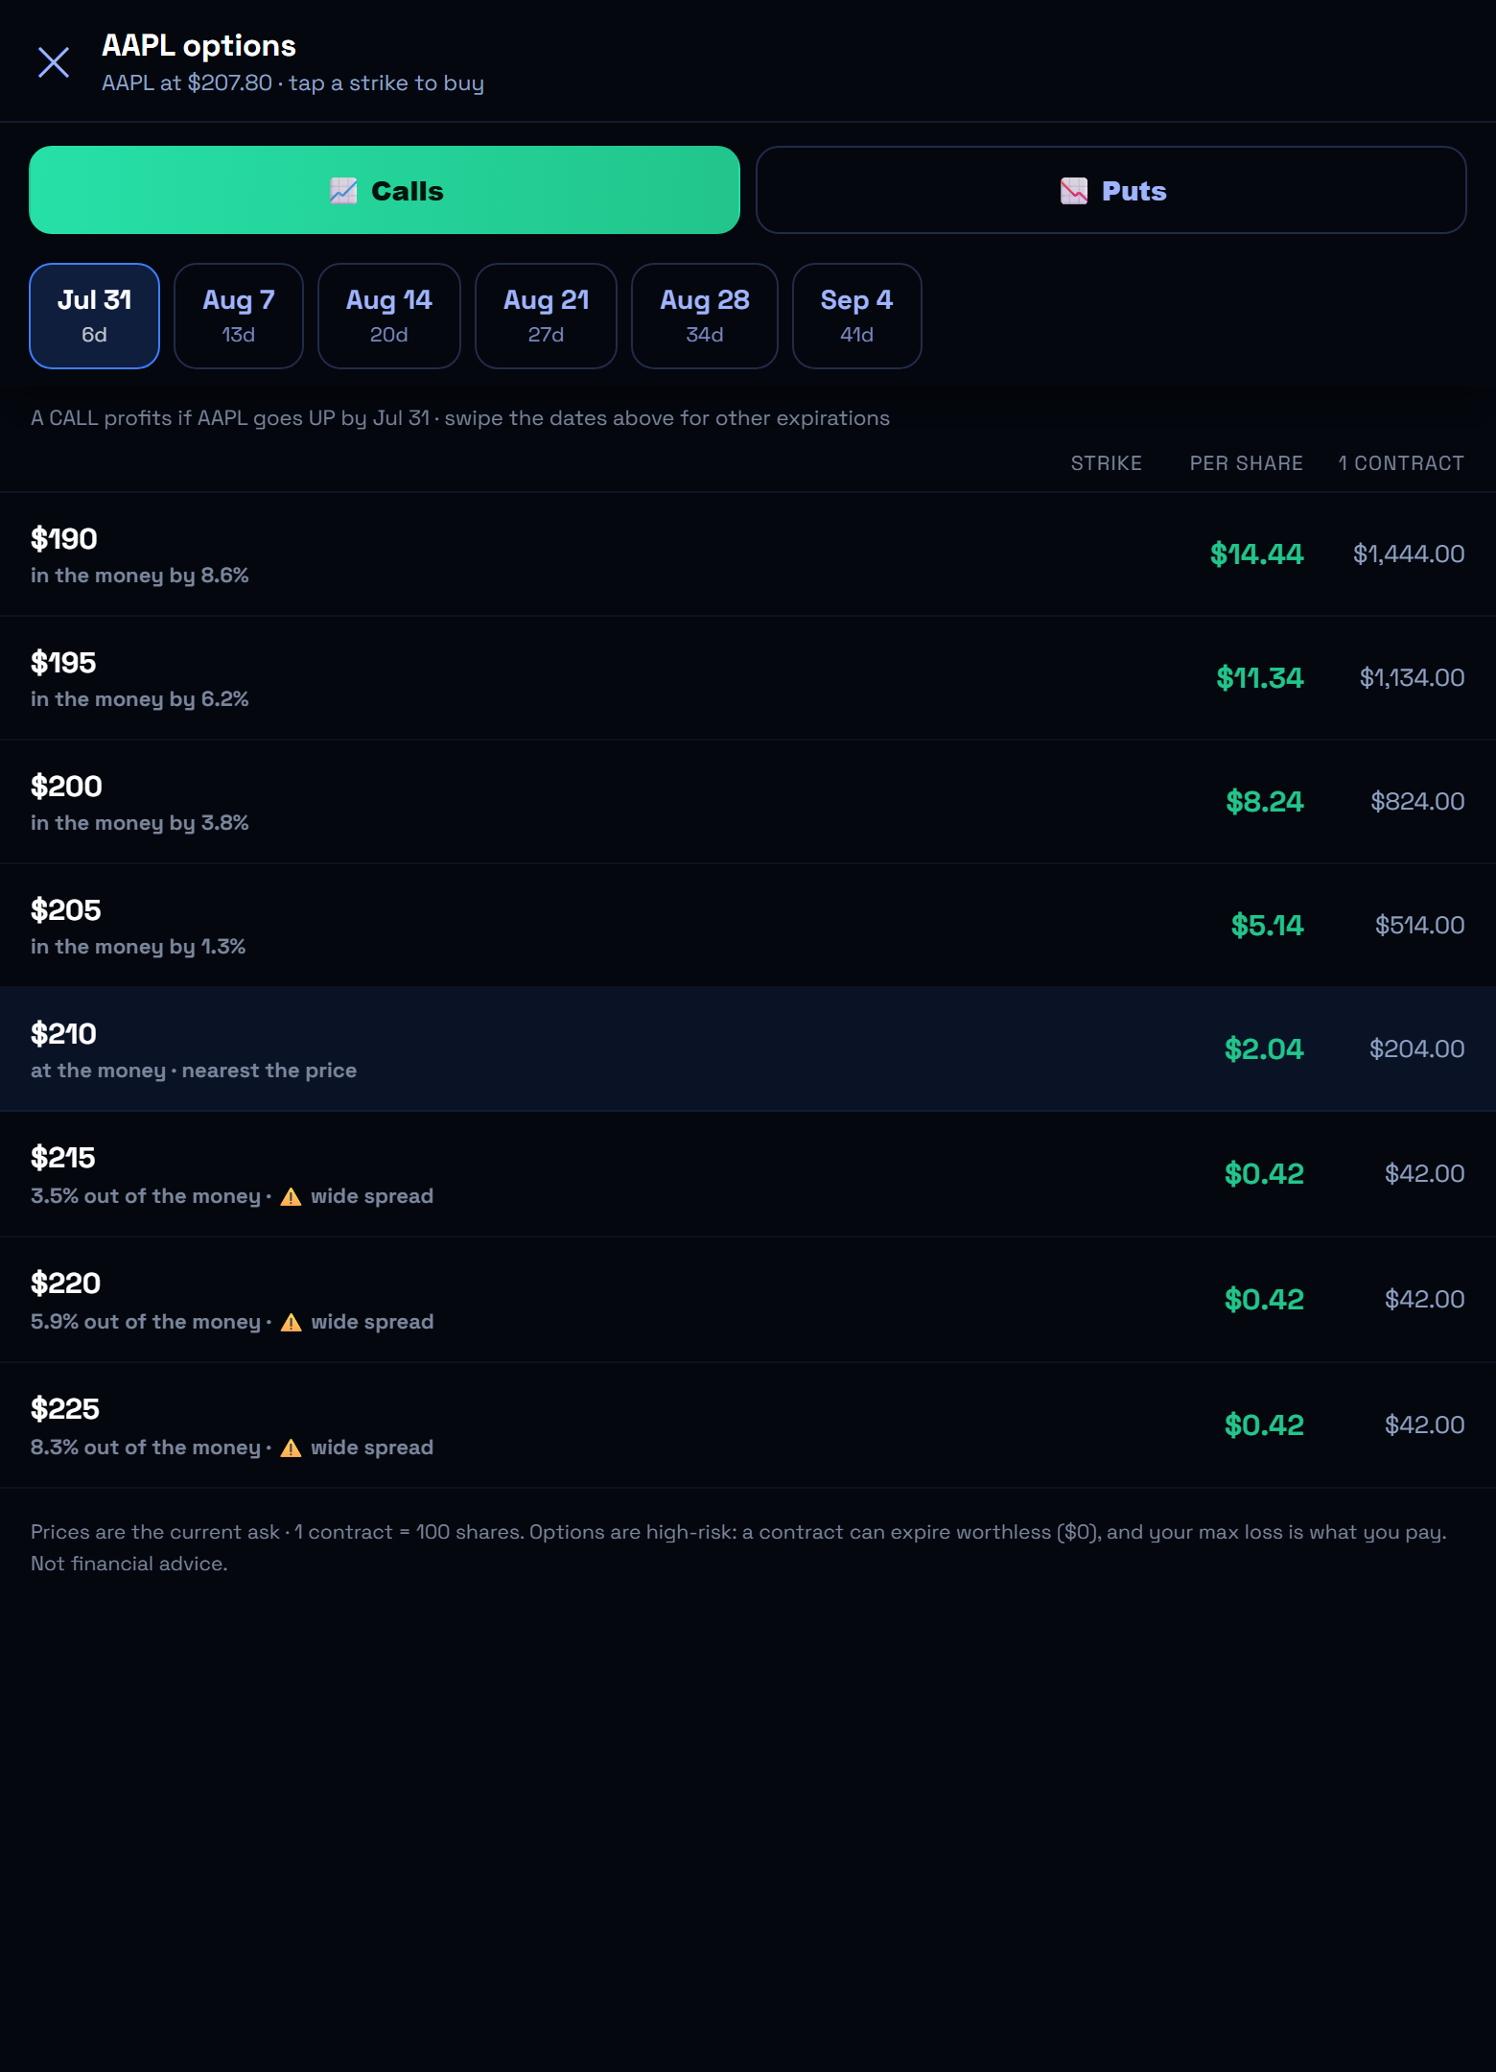Click the $14.44 per share price
The height and width of the screenshot is (2072, 1496).
(x=1256, y=553)
